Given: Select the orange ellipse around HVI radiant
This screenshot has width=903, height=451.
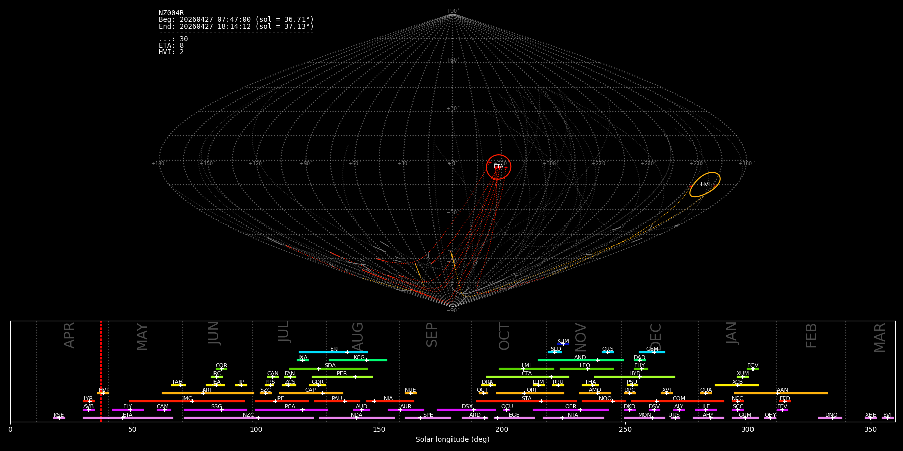Looking at the screenshot, I should point(705,185).
